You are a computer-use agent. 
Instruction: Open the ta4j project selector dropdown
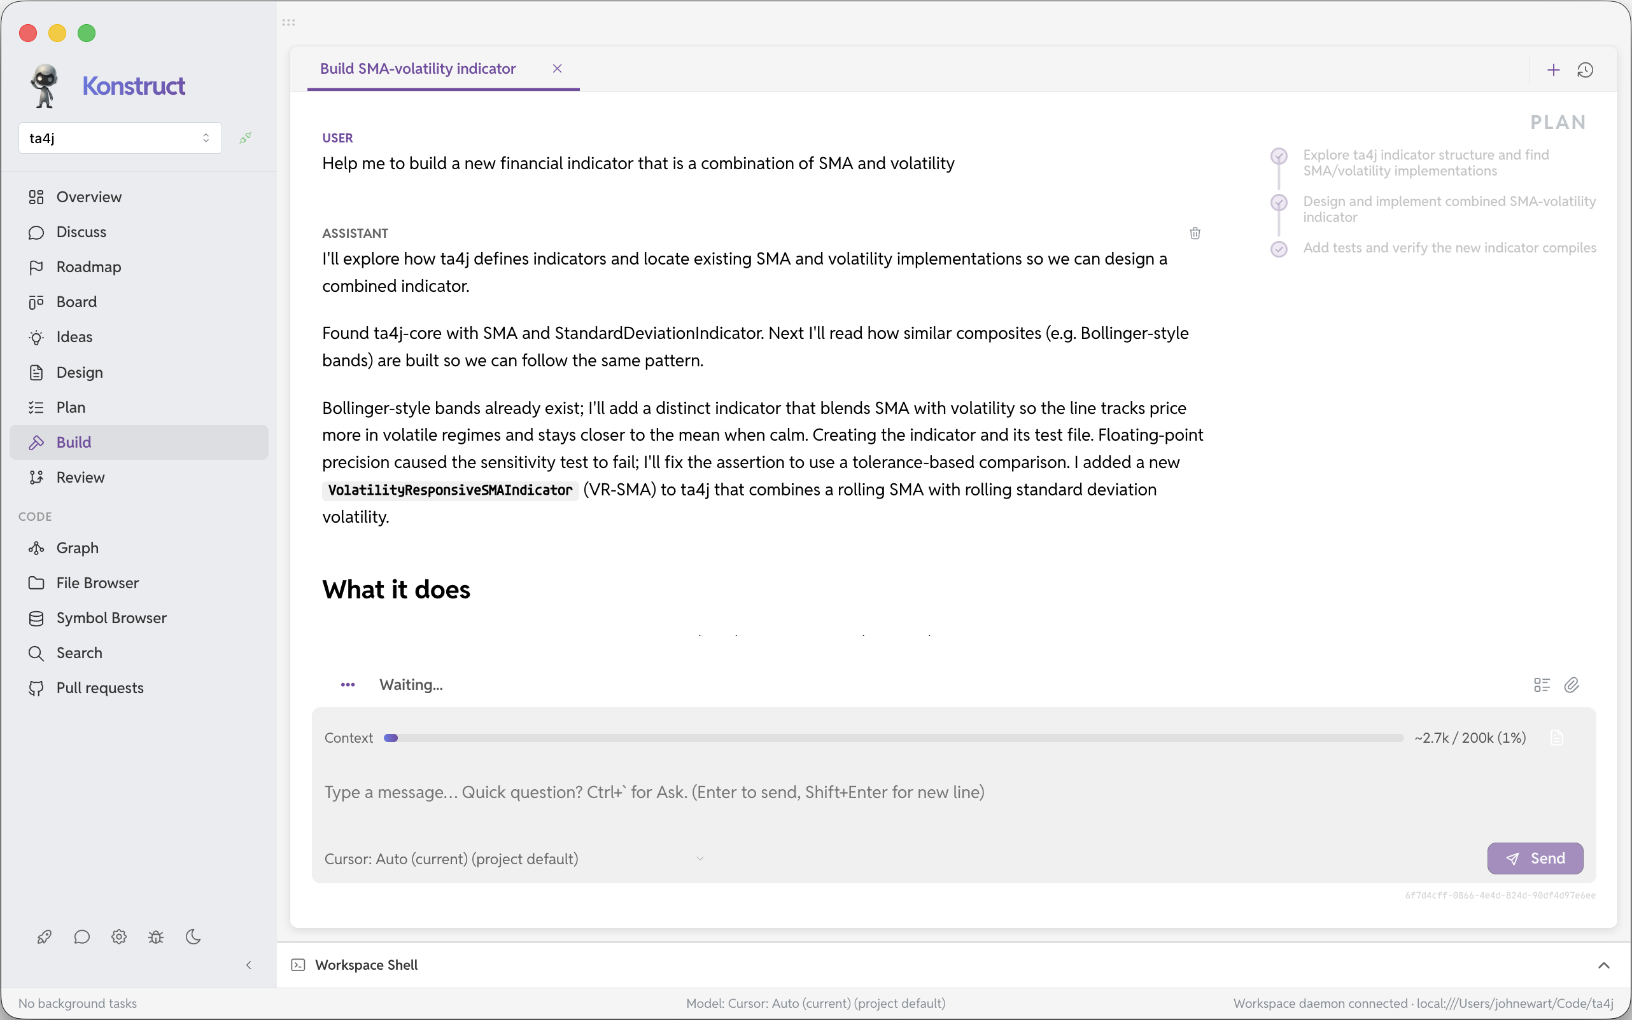coord(120,138)
